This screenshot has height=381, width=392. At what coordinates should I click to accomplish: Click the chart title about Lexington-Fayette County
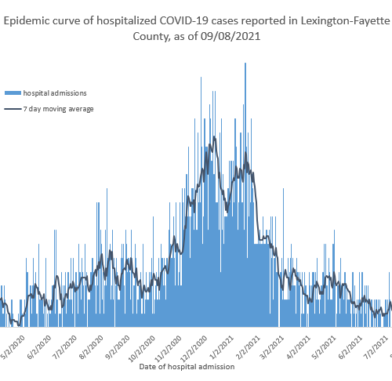197,28
